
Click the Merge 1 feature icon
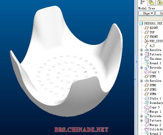(x=147, y=112)
